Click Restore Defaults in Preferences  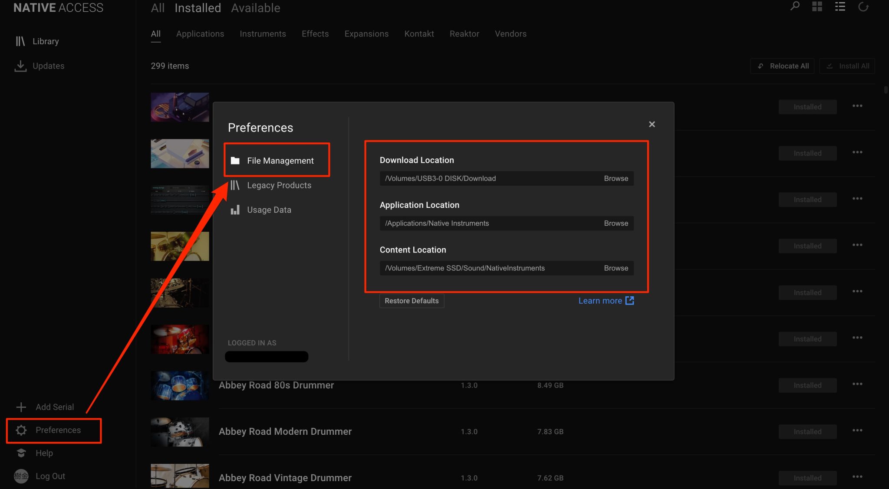coord(411,301)
